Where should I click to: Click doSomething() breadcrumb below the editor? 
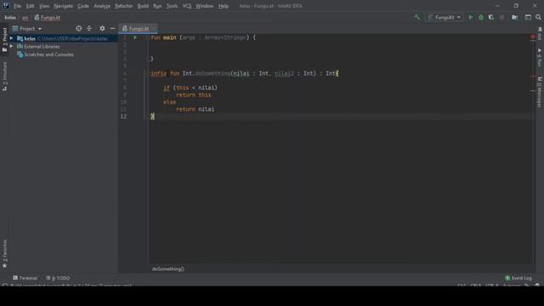click(x=168, y=269)
